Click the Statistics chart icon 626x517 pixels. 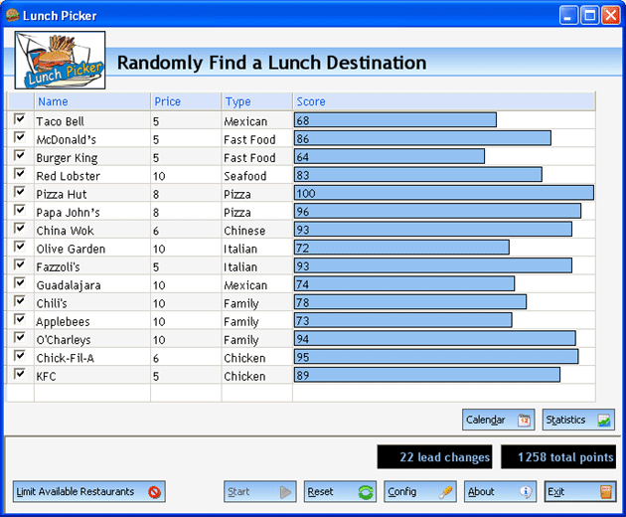point(604,420)
